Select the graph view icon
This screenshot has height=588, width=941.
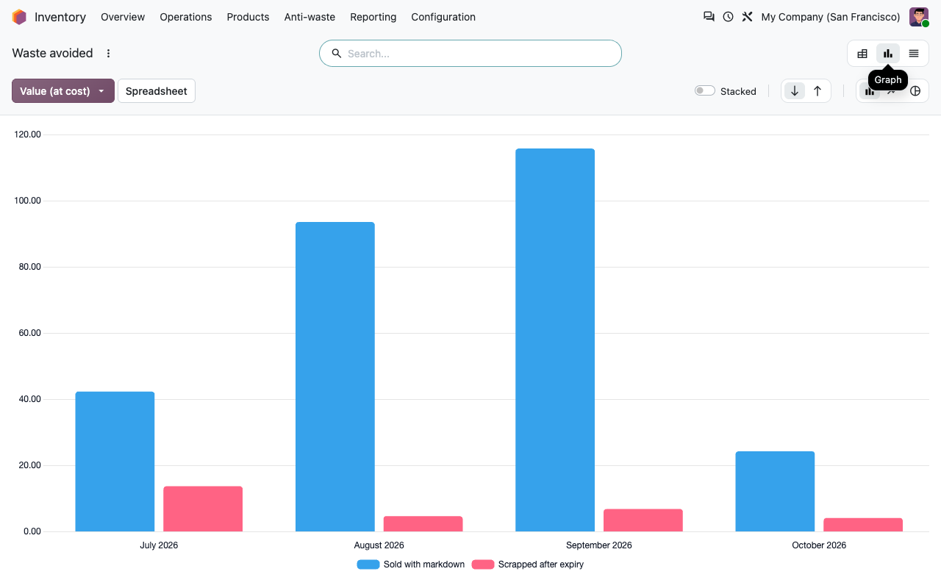888,54
